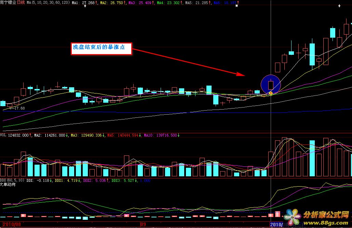Click volume MA3: 129490.336 value
The height and width of the screenshot is (228, 352).
tap(88, 135)
